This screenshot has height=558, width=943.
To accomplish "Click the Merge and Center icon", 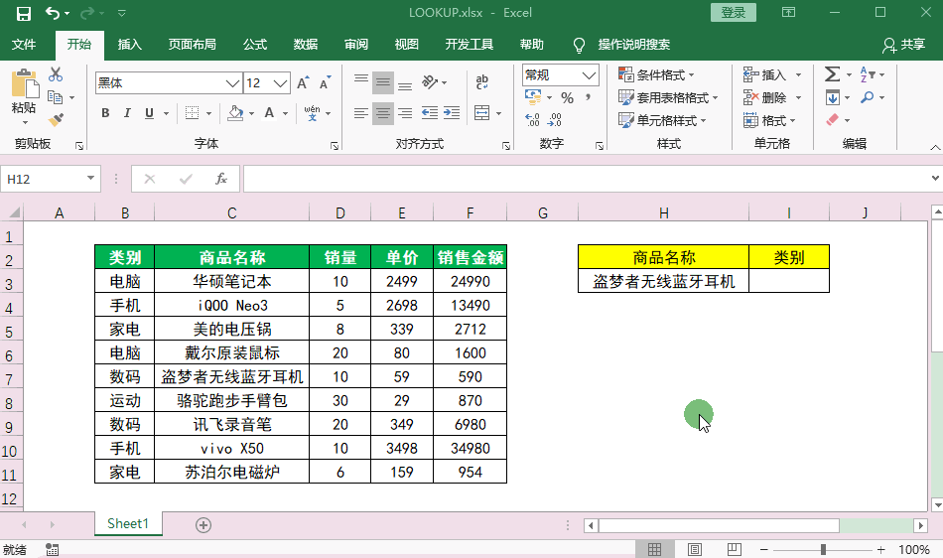I will (x=482, y=113).
